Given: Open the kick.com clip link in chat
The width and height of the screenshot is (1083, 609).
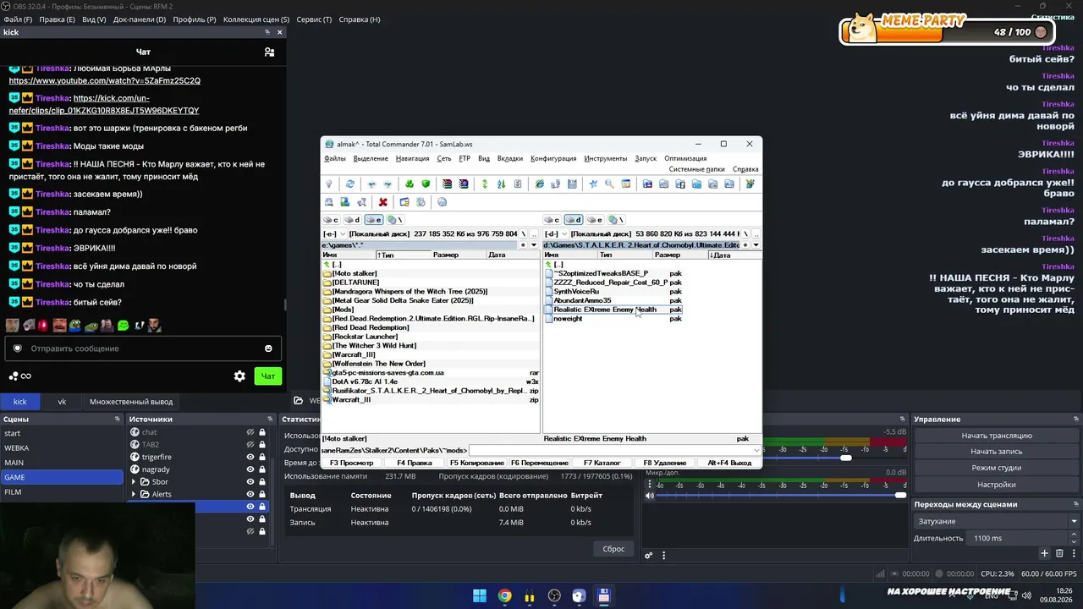Looking at the screenshot, I should [x=104, y=104].
